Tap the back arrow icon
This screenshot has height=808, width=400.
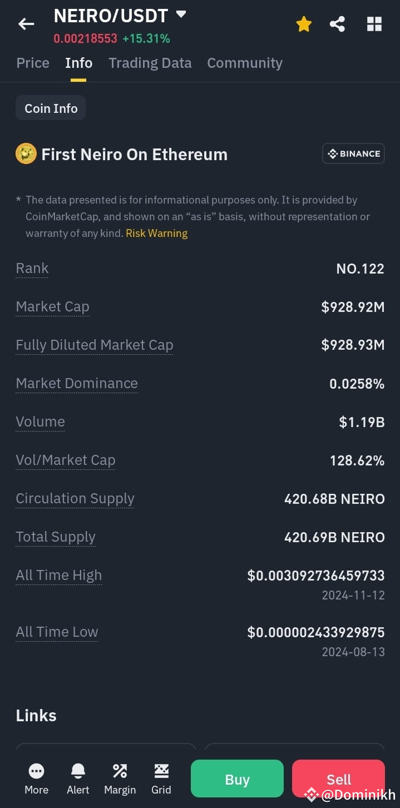[x=26, y=24]
